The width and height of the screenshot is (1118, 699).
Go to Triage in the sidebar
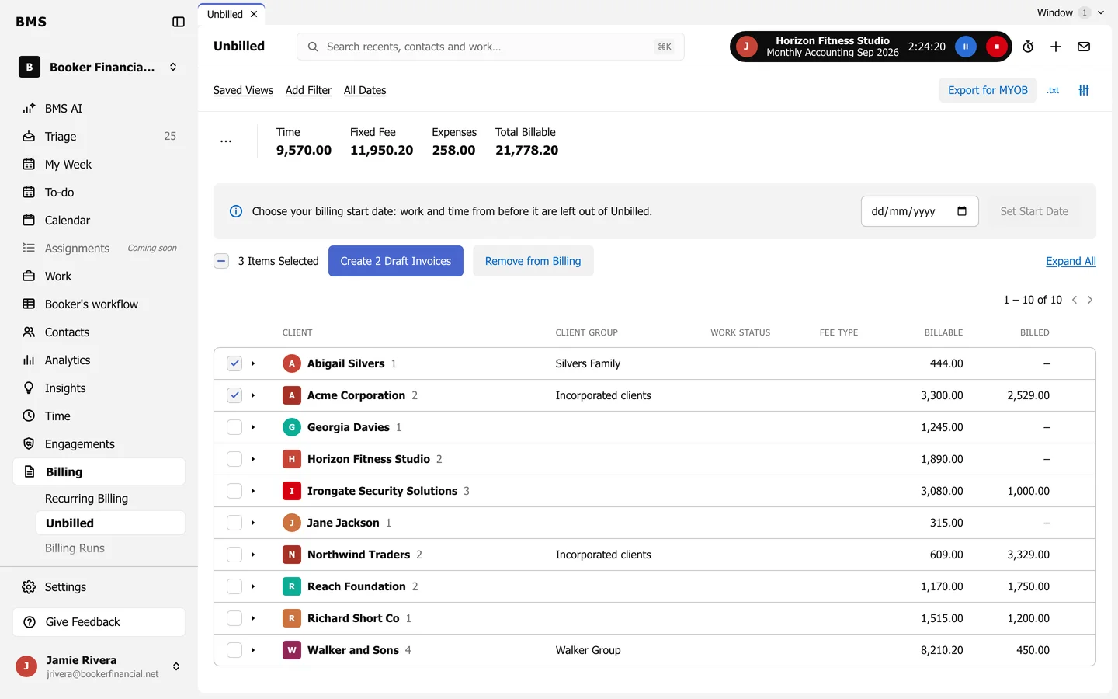tap(99, 137)
